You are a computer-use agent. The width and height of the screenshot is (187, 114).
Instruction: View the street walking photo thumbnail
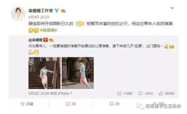point(78,73)
